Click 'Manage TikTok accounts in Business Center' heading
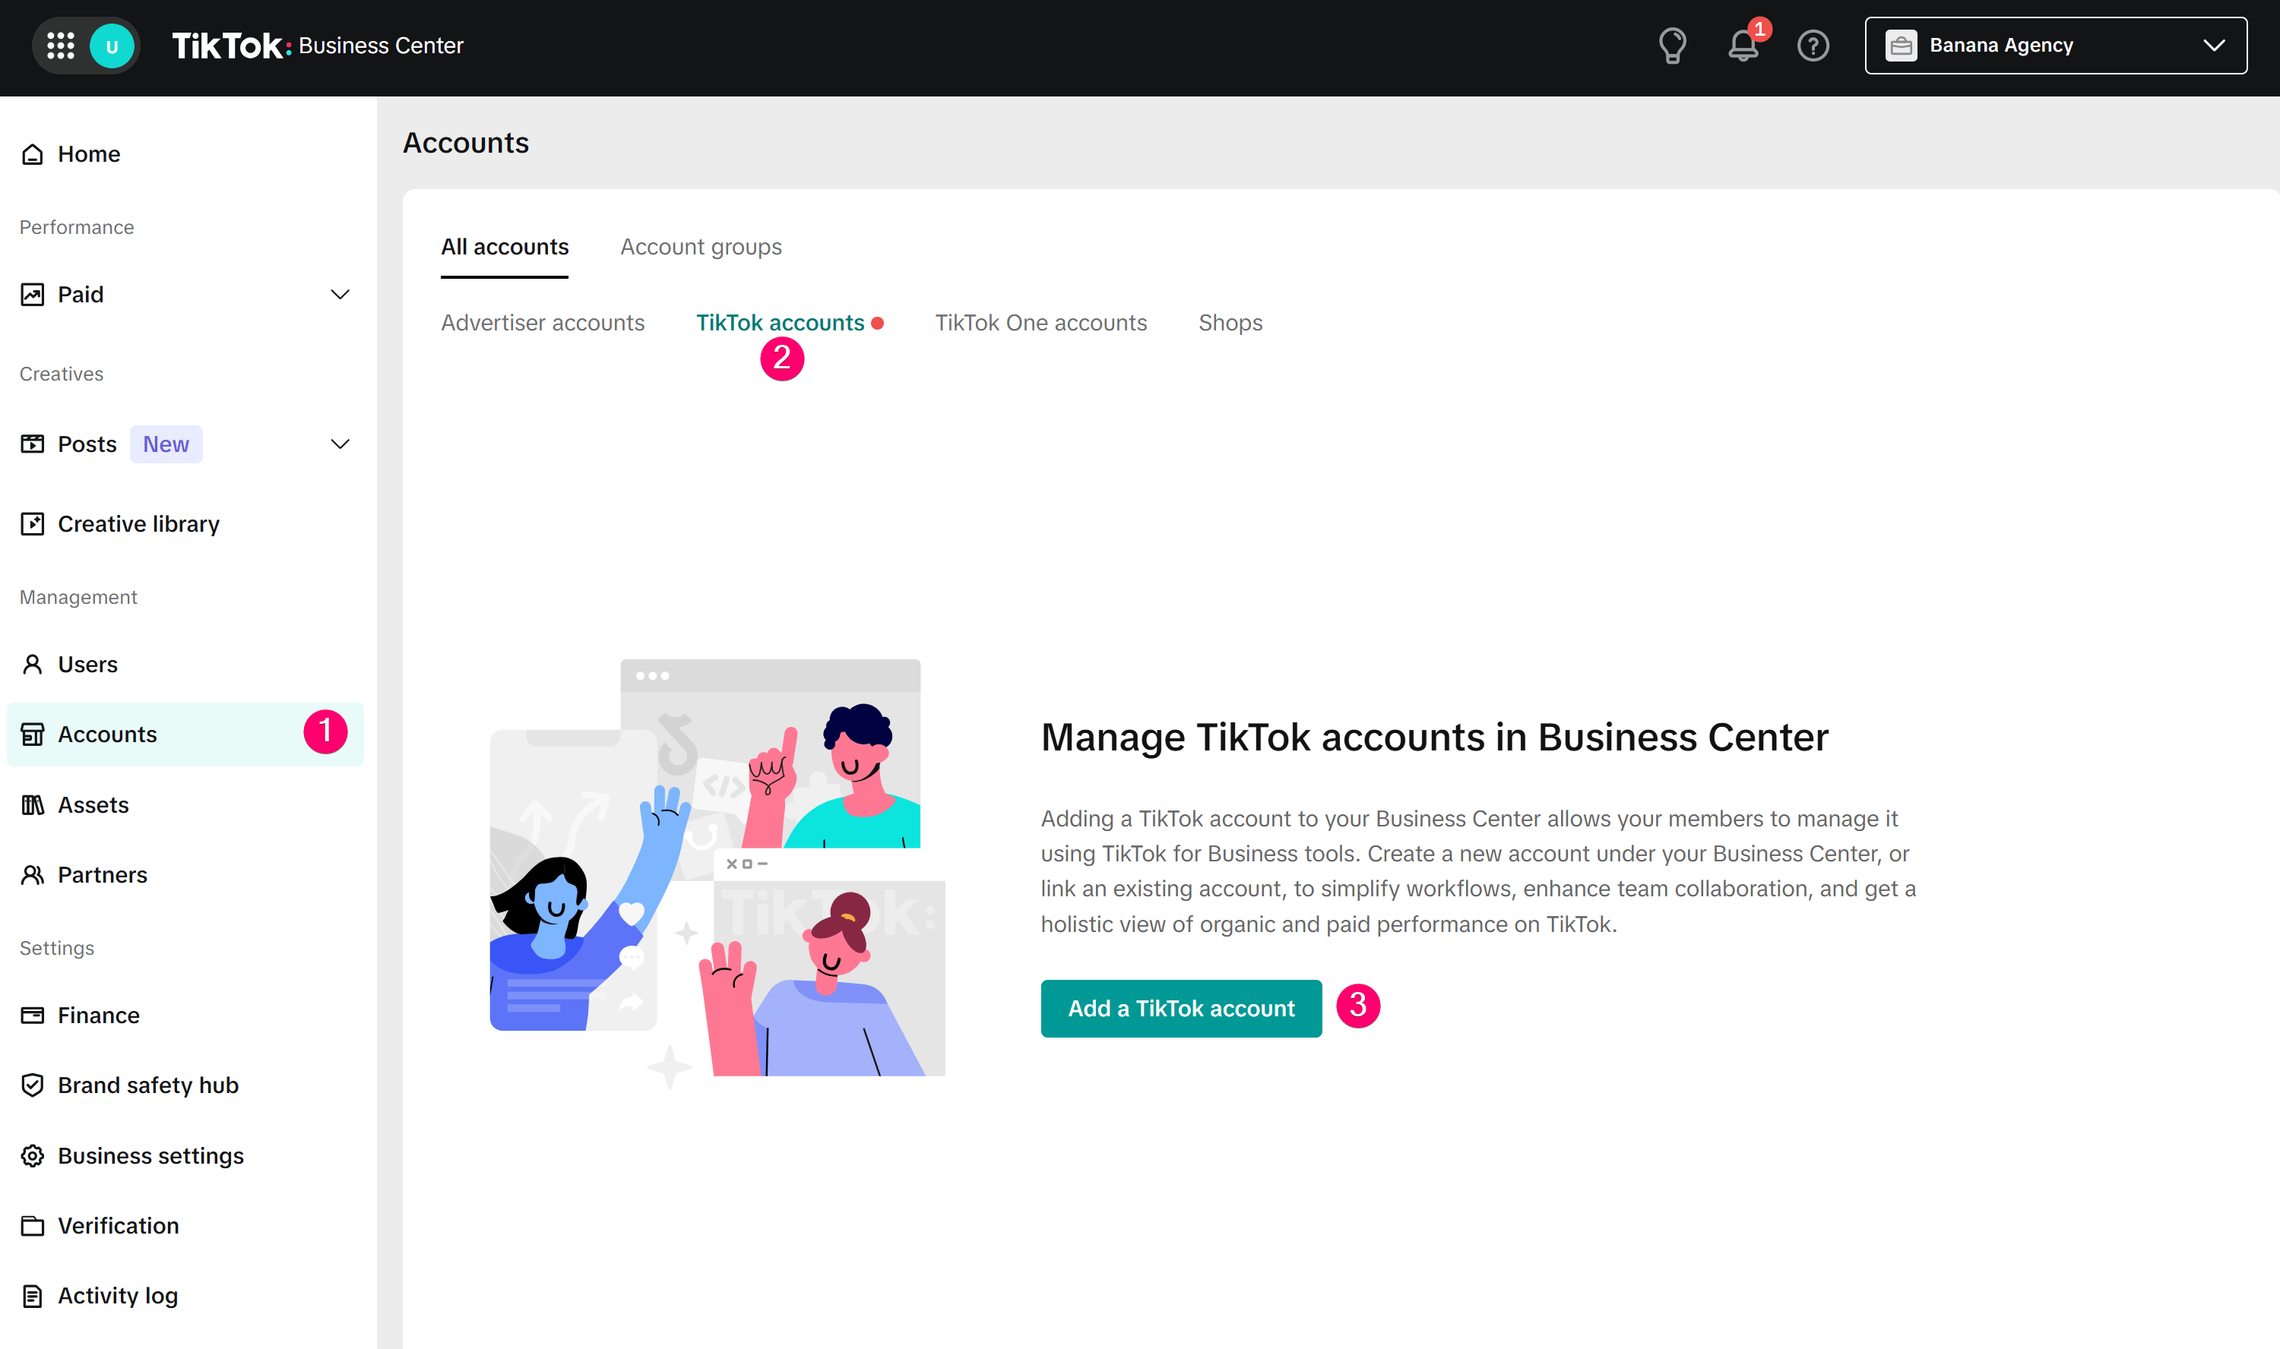Viewport: 2280px width, 1349px height. 1434,738
